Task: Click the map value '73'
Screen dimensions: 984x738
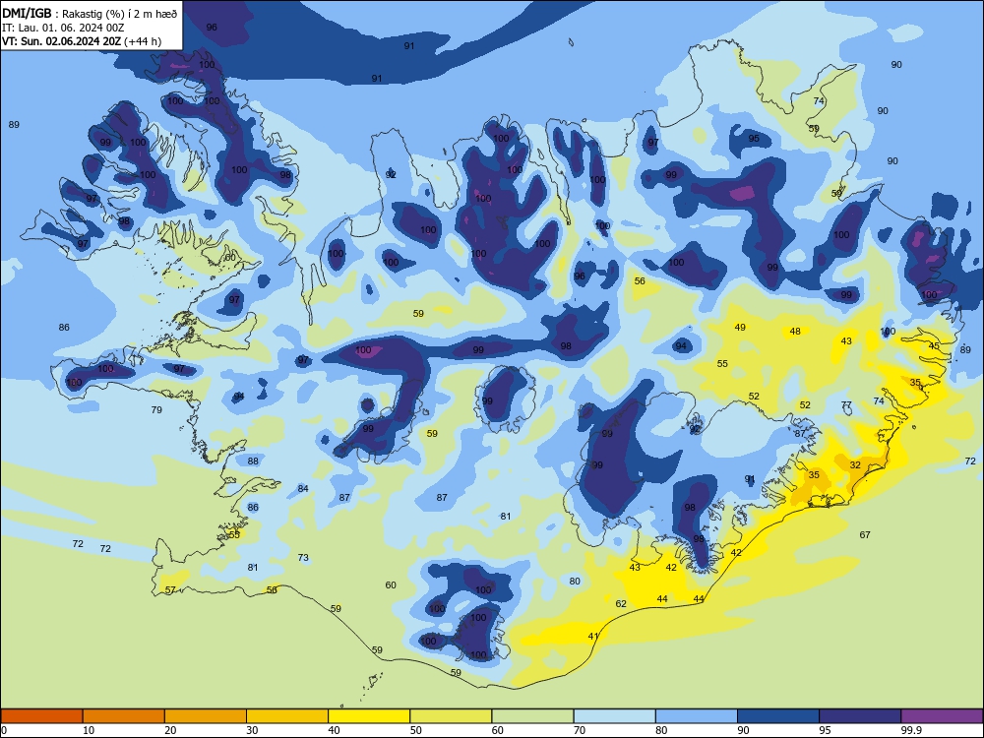Action: pyautogui.click(x=303, y=557)
